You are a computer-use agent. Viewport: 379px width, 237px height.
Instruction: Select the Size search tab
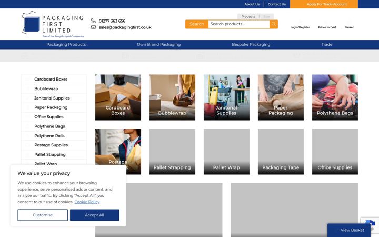coord(266,16)
